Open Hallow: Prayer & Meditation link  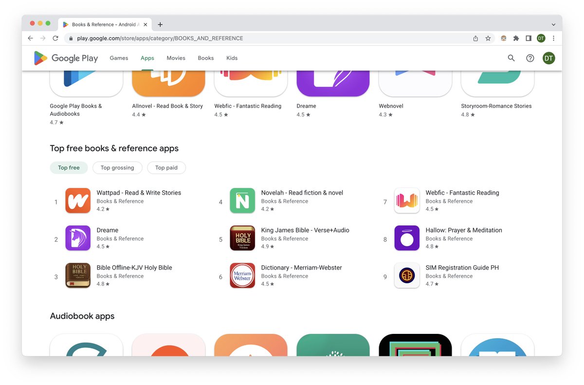pyautogui.click(x=464, y=230)
